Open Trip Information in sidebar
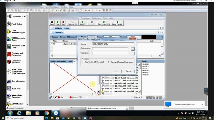The image size is (214, 120). [16, 81]
